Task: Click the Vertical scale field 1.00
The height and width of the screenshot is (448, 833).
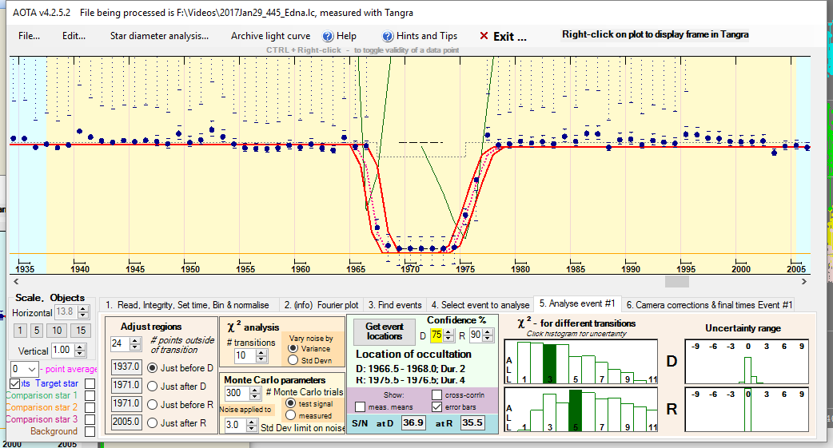Action: point(62,351)
